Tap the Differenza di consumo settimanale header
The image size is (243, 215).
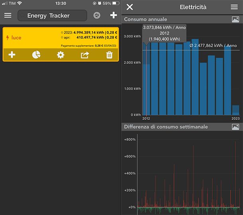point(182,127)
